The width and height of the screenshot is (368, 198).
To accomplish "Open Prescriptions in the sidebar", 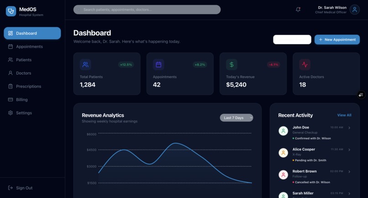I will click(x=32, y=86).
